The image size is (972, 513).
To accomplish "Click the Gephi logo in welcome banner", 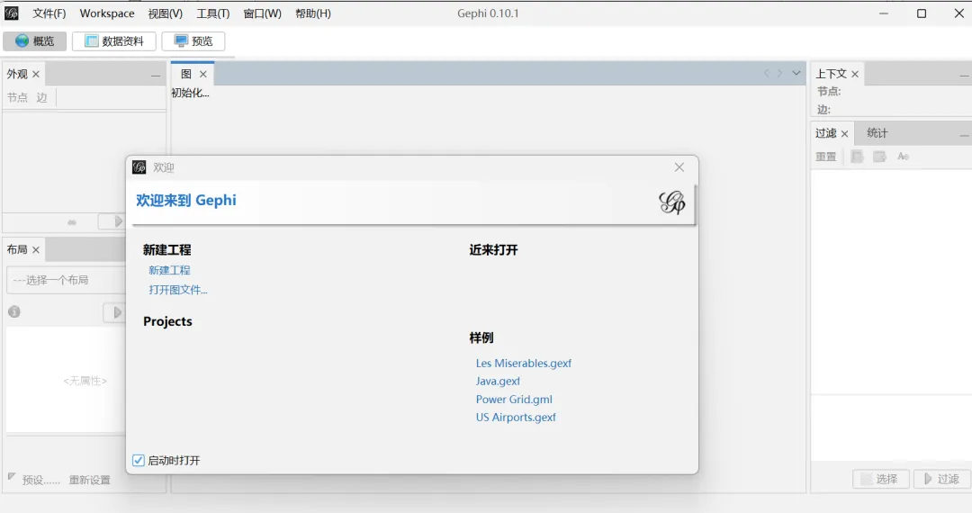I will [x=672, y=202].
